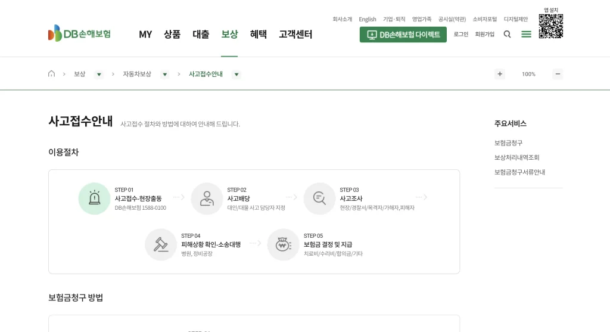610x332 pixels.
Task: Click the person icon for STEP 02
Action: point(207,198)
